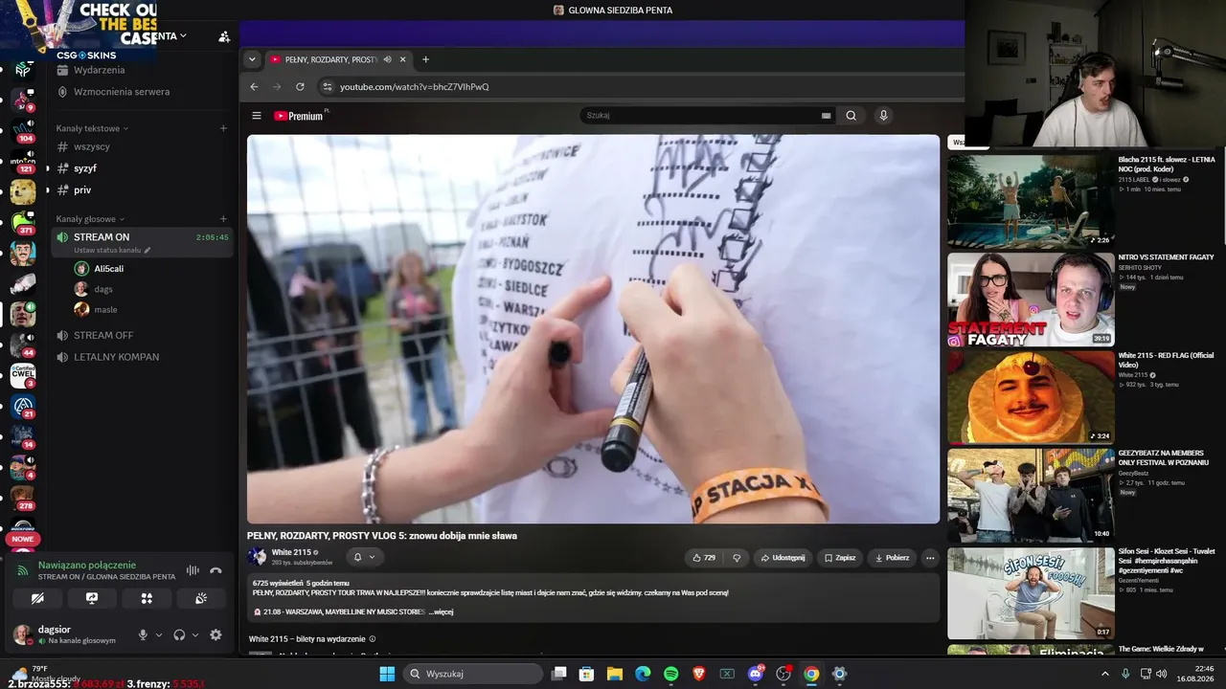Click the youtube.com address bar URL
1226x689 pixels.
[x=415, y=87]
